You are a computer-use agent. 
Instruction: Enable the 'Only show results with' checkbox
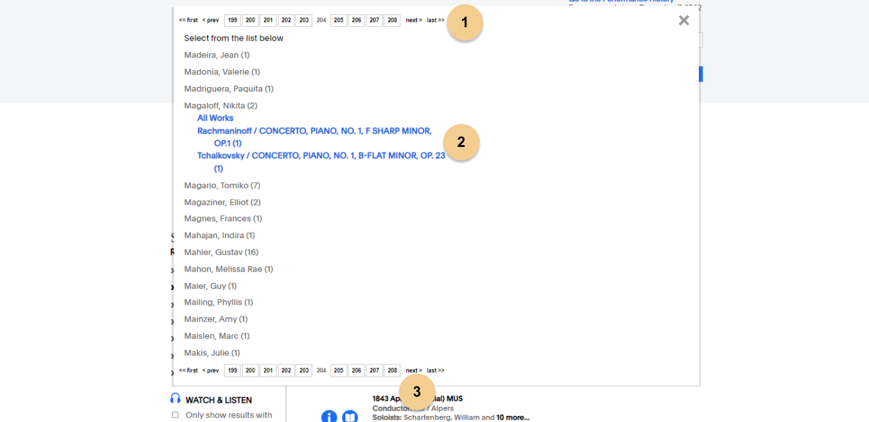(175, 415)
